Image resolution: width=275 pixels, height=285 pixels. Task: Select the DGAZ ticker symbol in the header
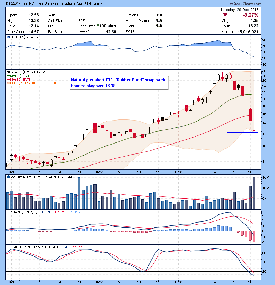[12, 4]
